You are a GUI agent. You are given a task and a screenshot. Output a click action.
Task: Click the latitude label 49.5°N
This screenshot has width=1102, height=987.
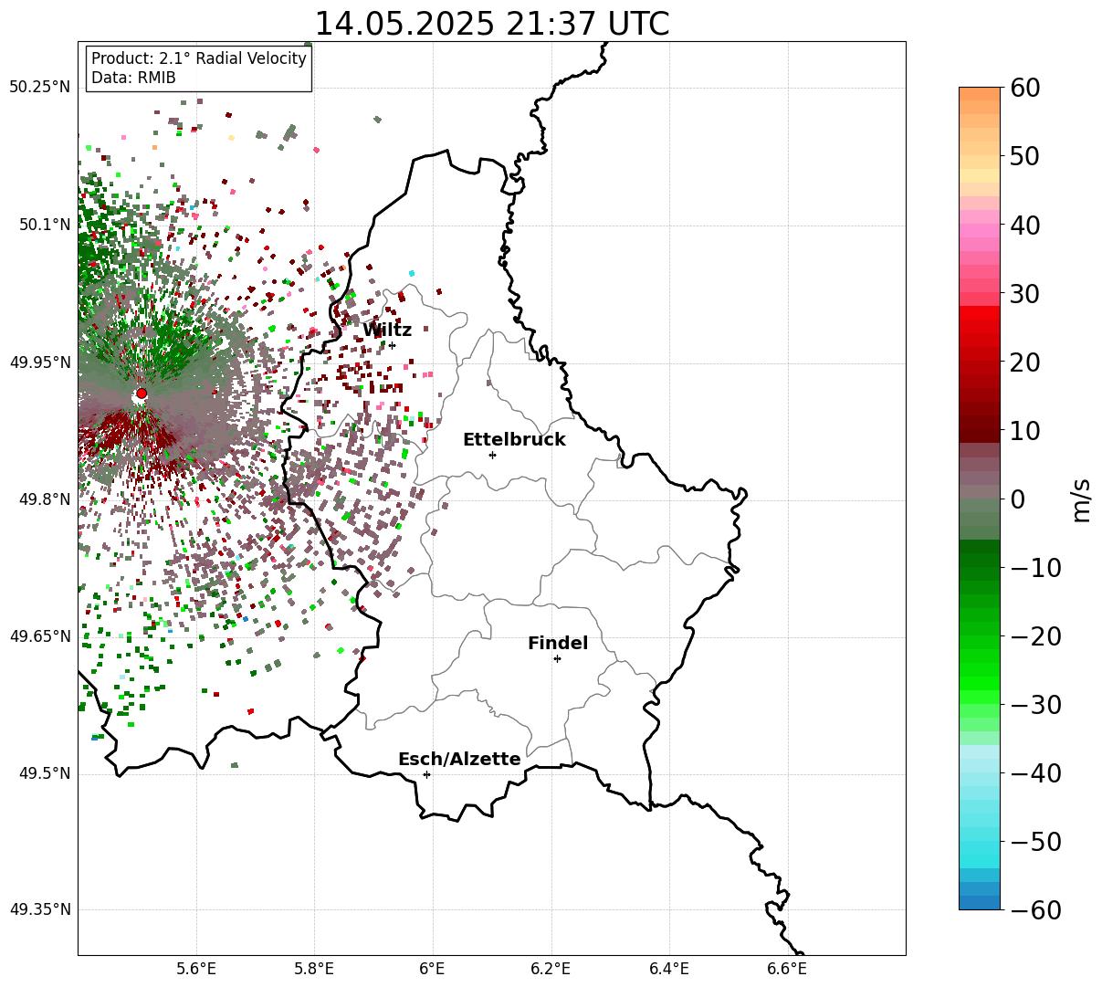click(x=45, y=773)
